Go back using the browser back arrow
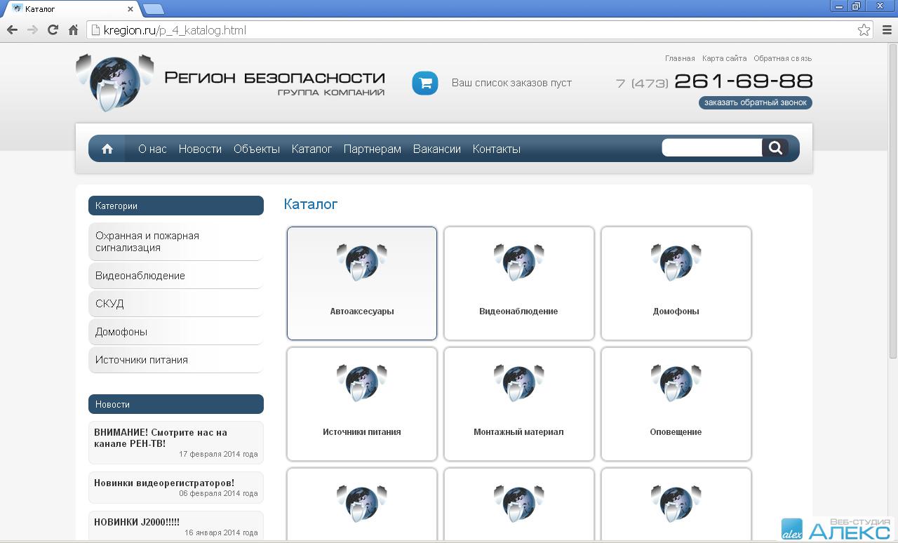Screen dimensions: 898x543 (12, 29)
